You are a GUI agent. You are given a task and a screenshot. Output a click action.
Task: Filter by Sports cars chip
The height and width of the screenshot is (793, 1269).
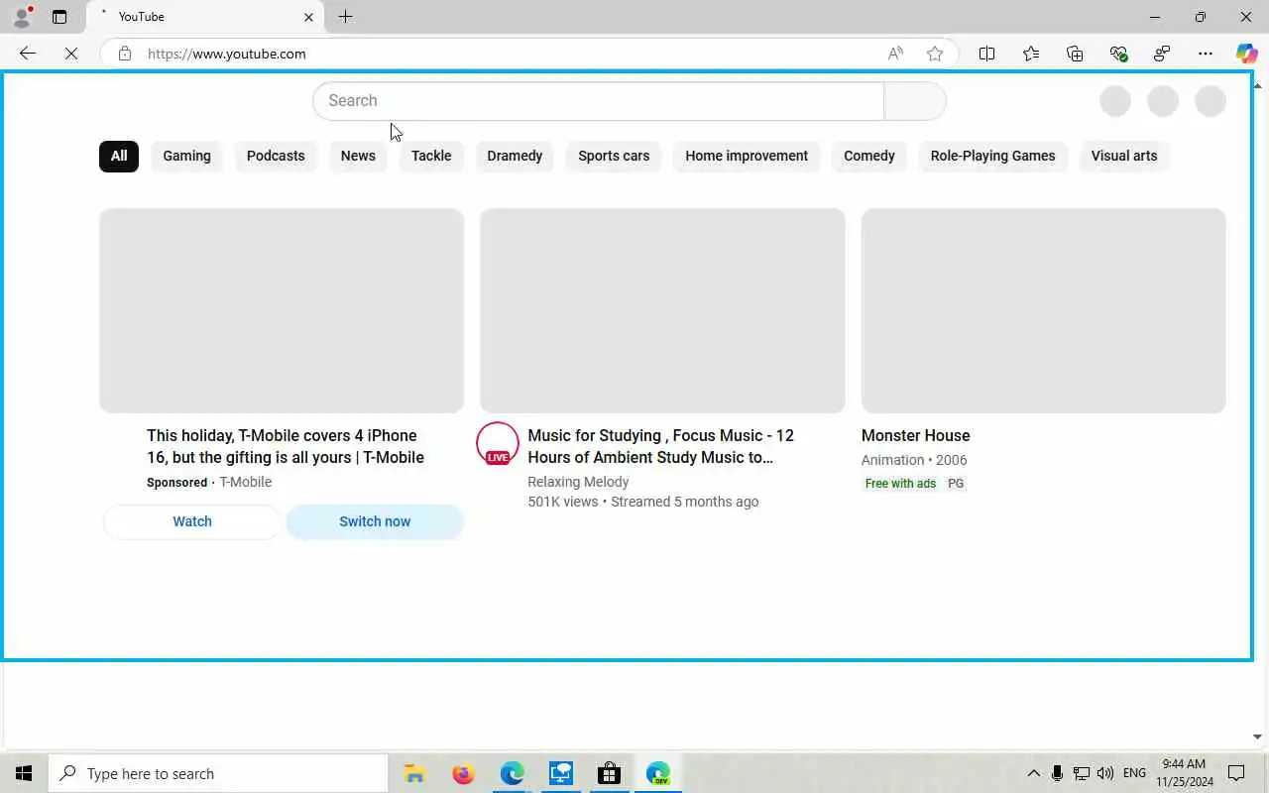point(614,156)
